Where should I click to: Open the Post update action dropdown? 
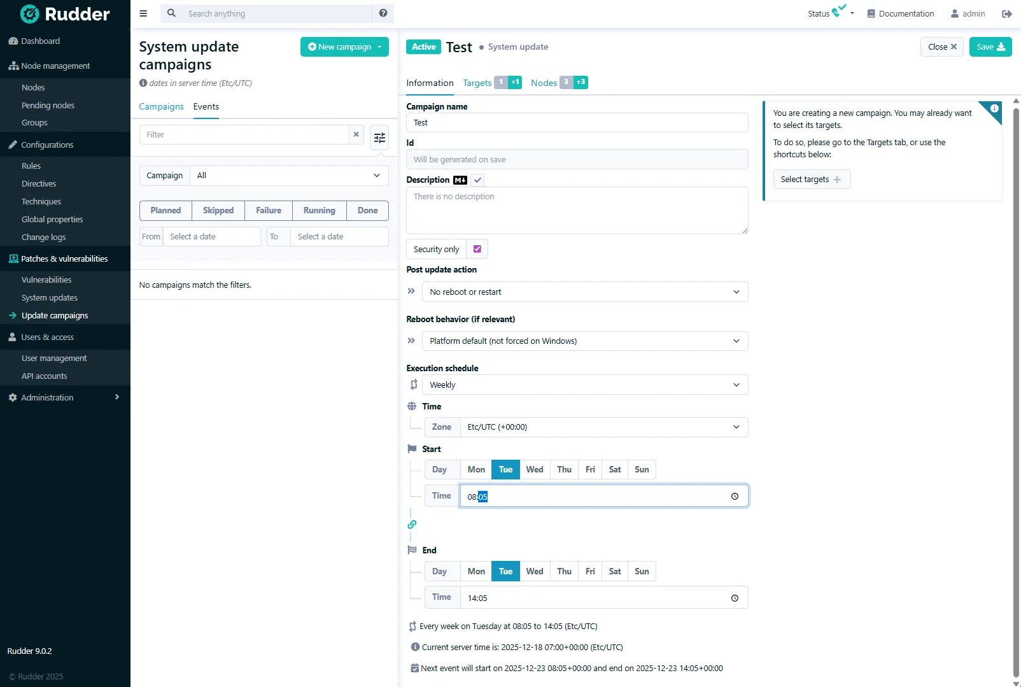tap(584, 292)
